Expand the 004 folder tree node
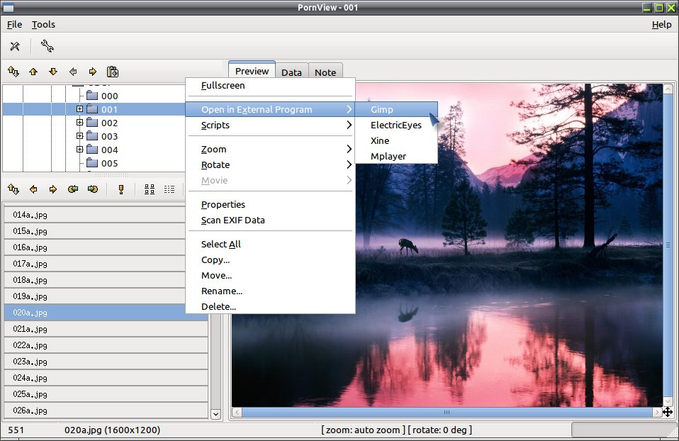Viewport: 679px width, 441px height. (x=79, y=150)
